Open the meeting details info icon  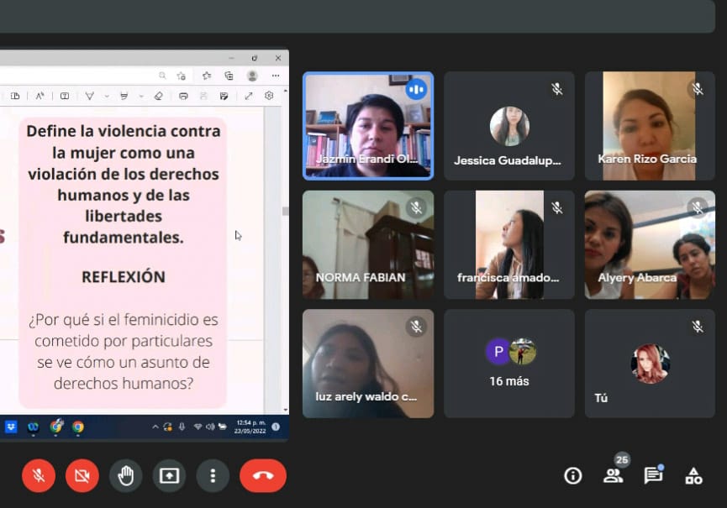click(573, 476)
